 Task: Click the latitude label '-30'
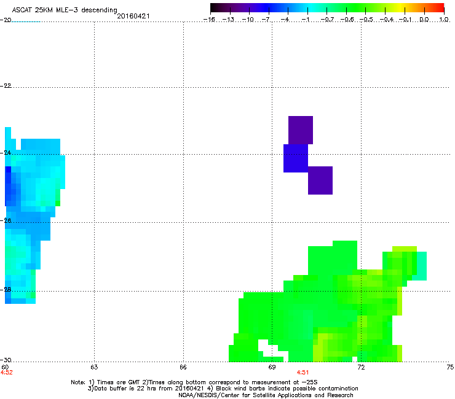coord(6,360)
